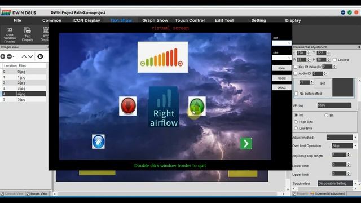The image size is (361, 203).
Task: Add an image with the plus icon
Action: 2,56
